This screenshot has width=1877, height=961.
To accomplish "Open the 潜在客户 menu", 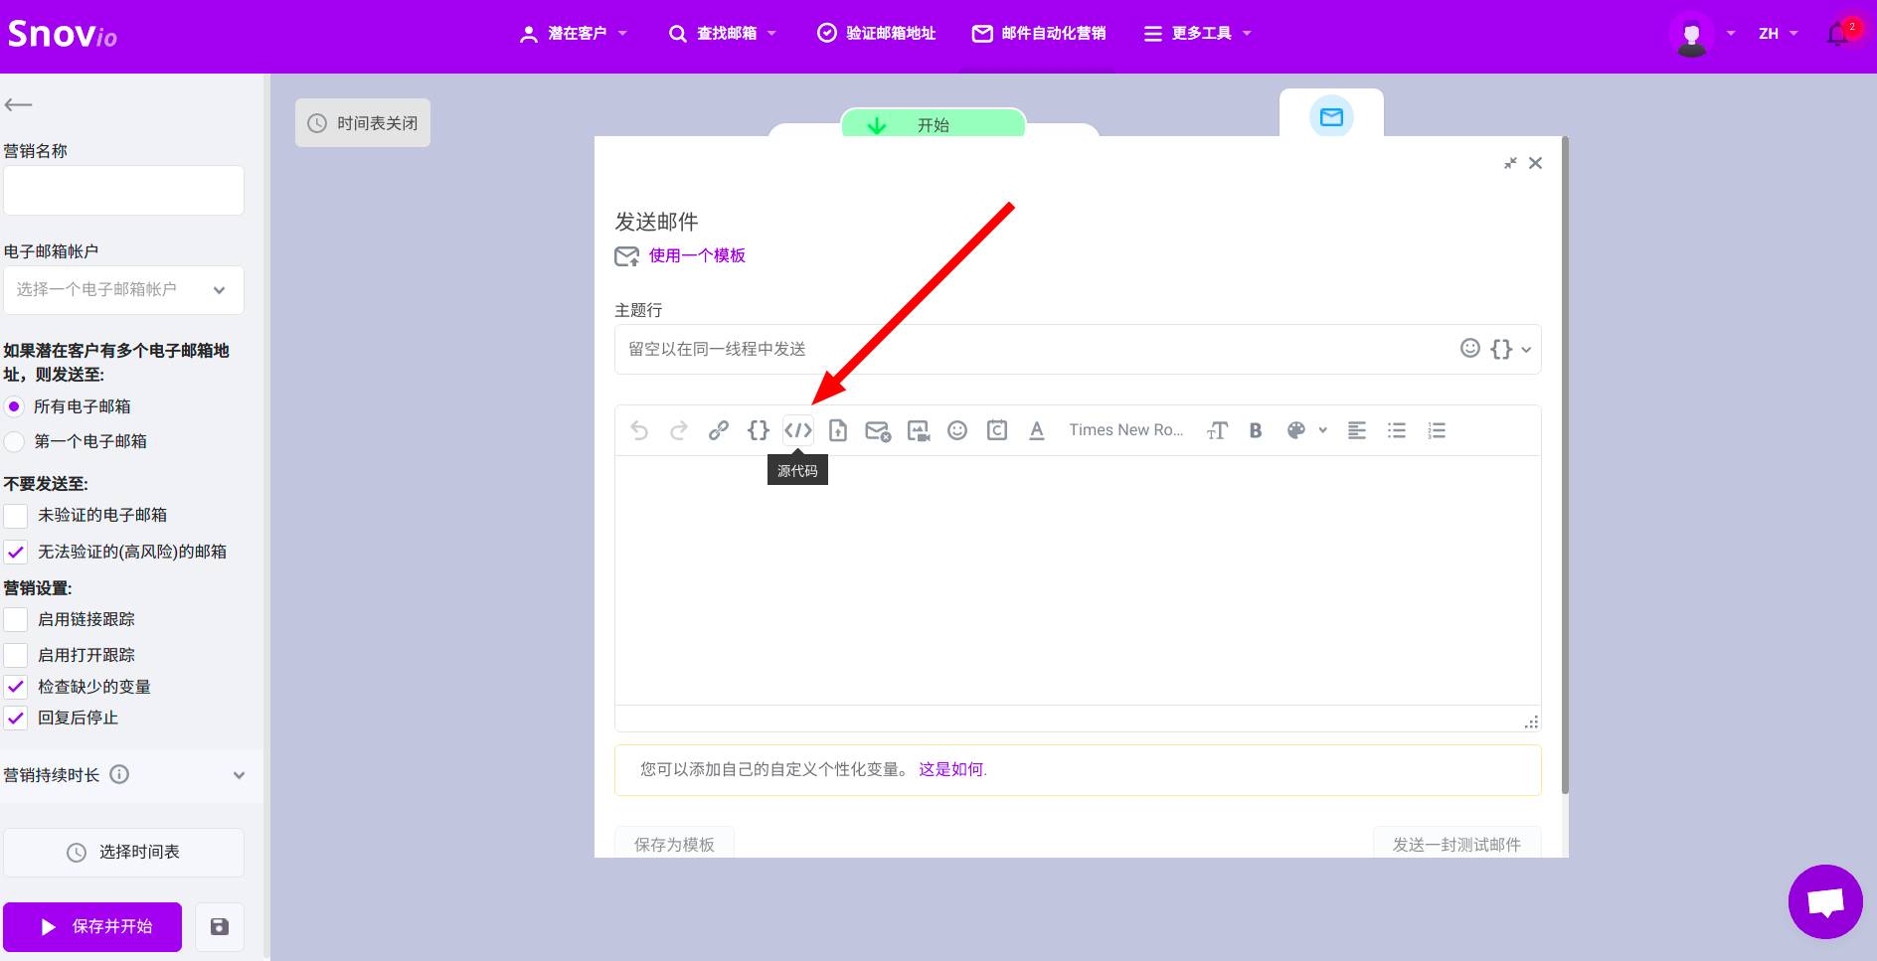I will [574, 34].
